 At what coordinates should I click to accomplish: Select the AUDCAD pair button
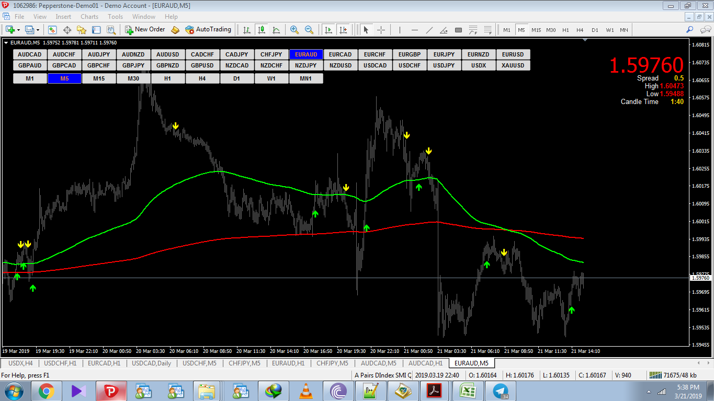30,54
